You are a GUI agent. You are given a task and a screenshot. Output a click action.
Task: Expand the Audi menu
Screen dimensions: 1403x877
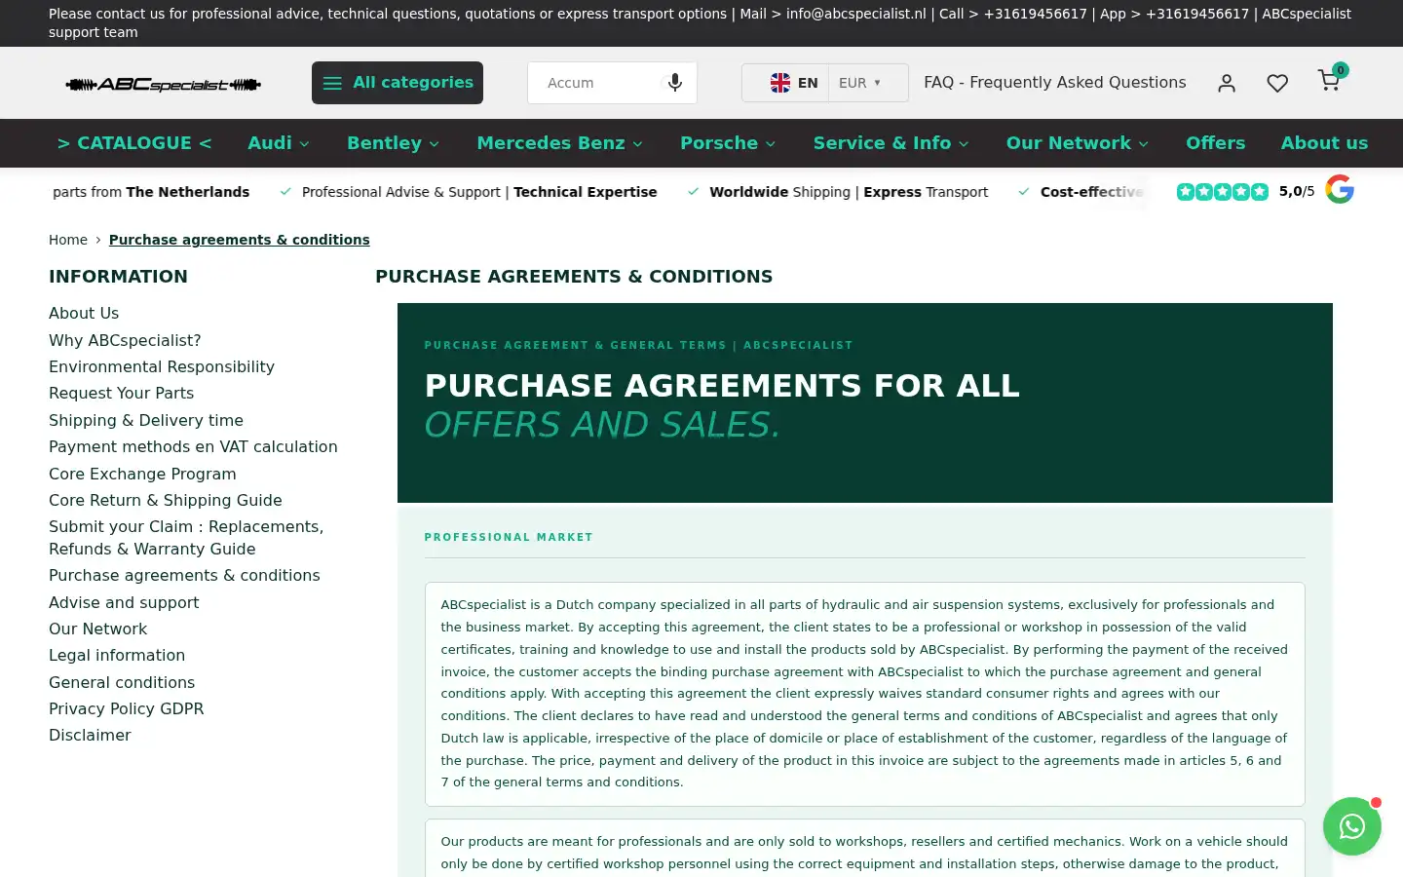(279, 143)
